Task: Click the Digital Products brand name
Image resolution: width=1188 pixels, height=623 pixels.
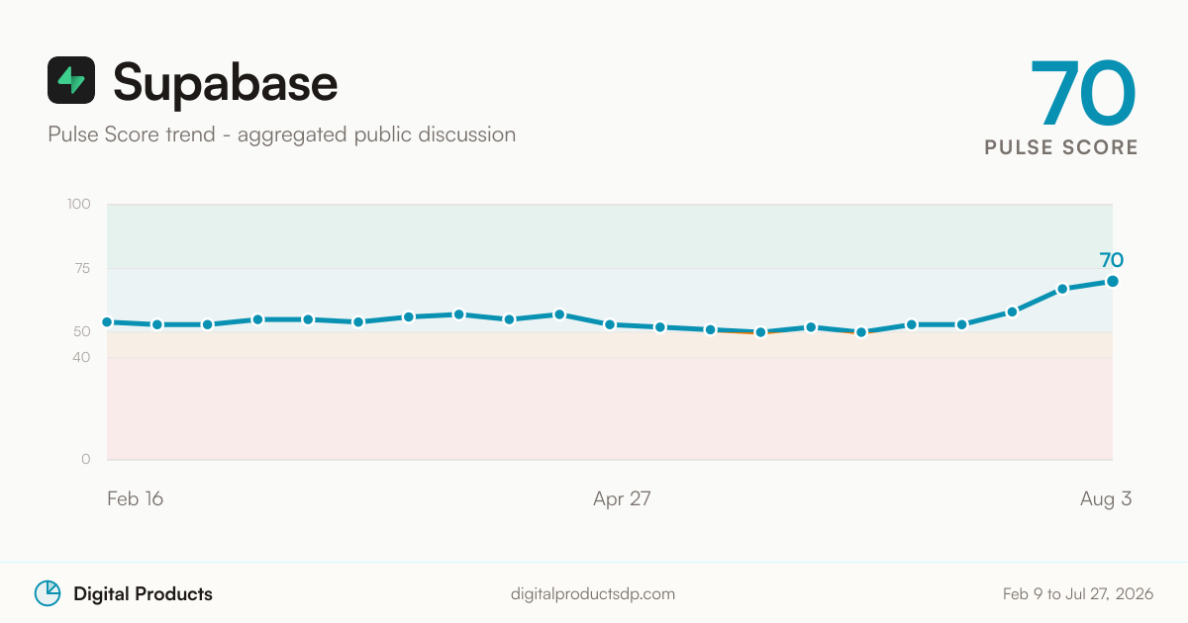Action: coord(143,593)
